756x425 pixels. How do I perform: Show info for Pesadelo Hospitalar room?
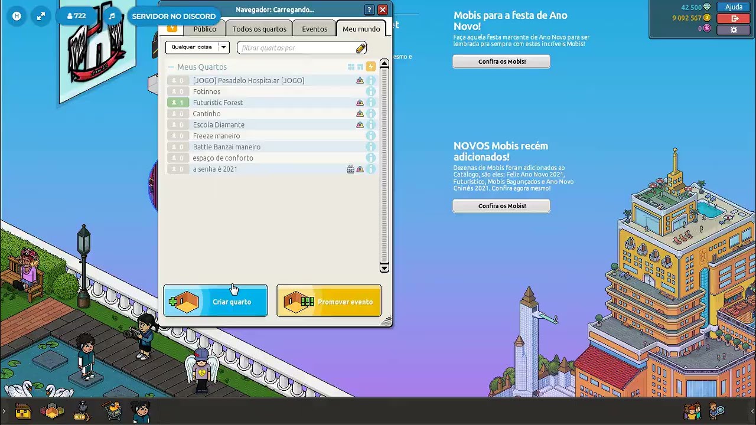pyautogui.click(x=371, y=80)
